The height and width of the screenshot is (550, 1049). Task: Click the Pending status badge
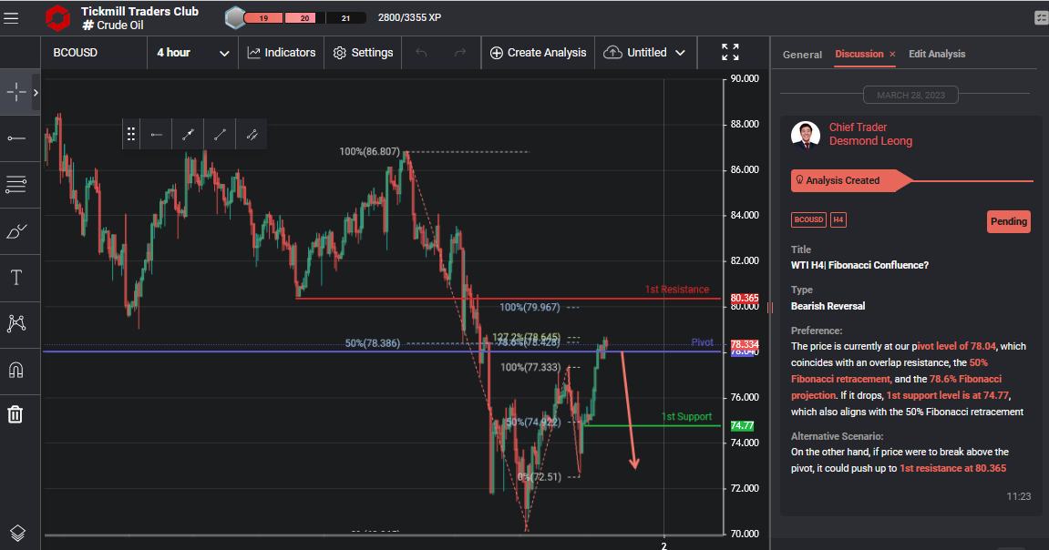(x=1008, y=221)
